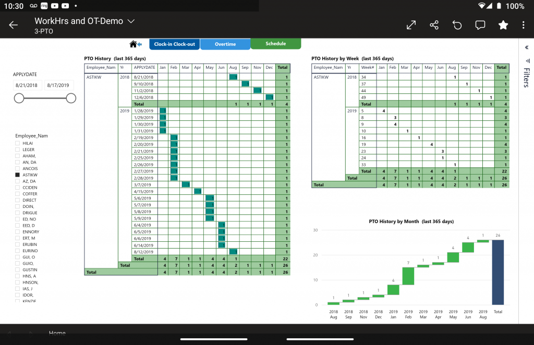534x345 pixels.
Task: Click the end date field 8/17/2019
Action: 58,85
